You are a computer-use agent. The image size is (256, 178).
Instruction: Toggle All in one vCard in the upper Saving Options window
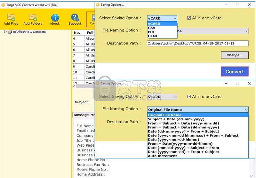click(x=189, y=18)
